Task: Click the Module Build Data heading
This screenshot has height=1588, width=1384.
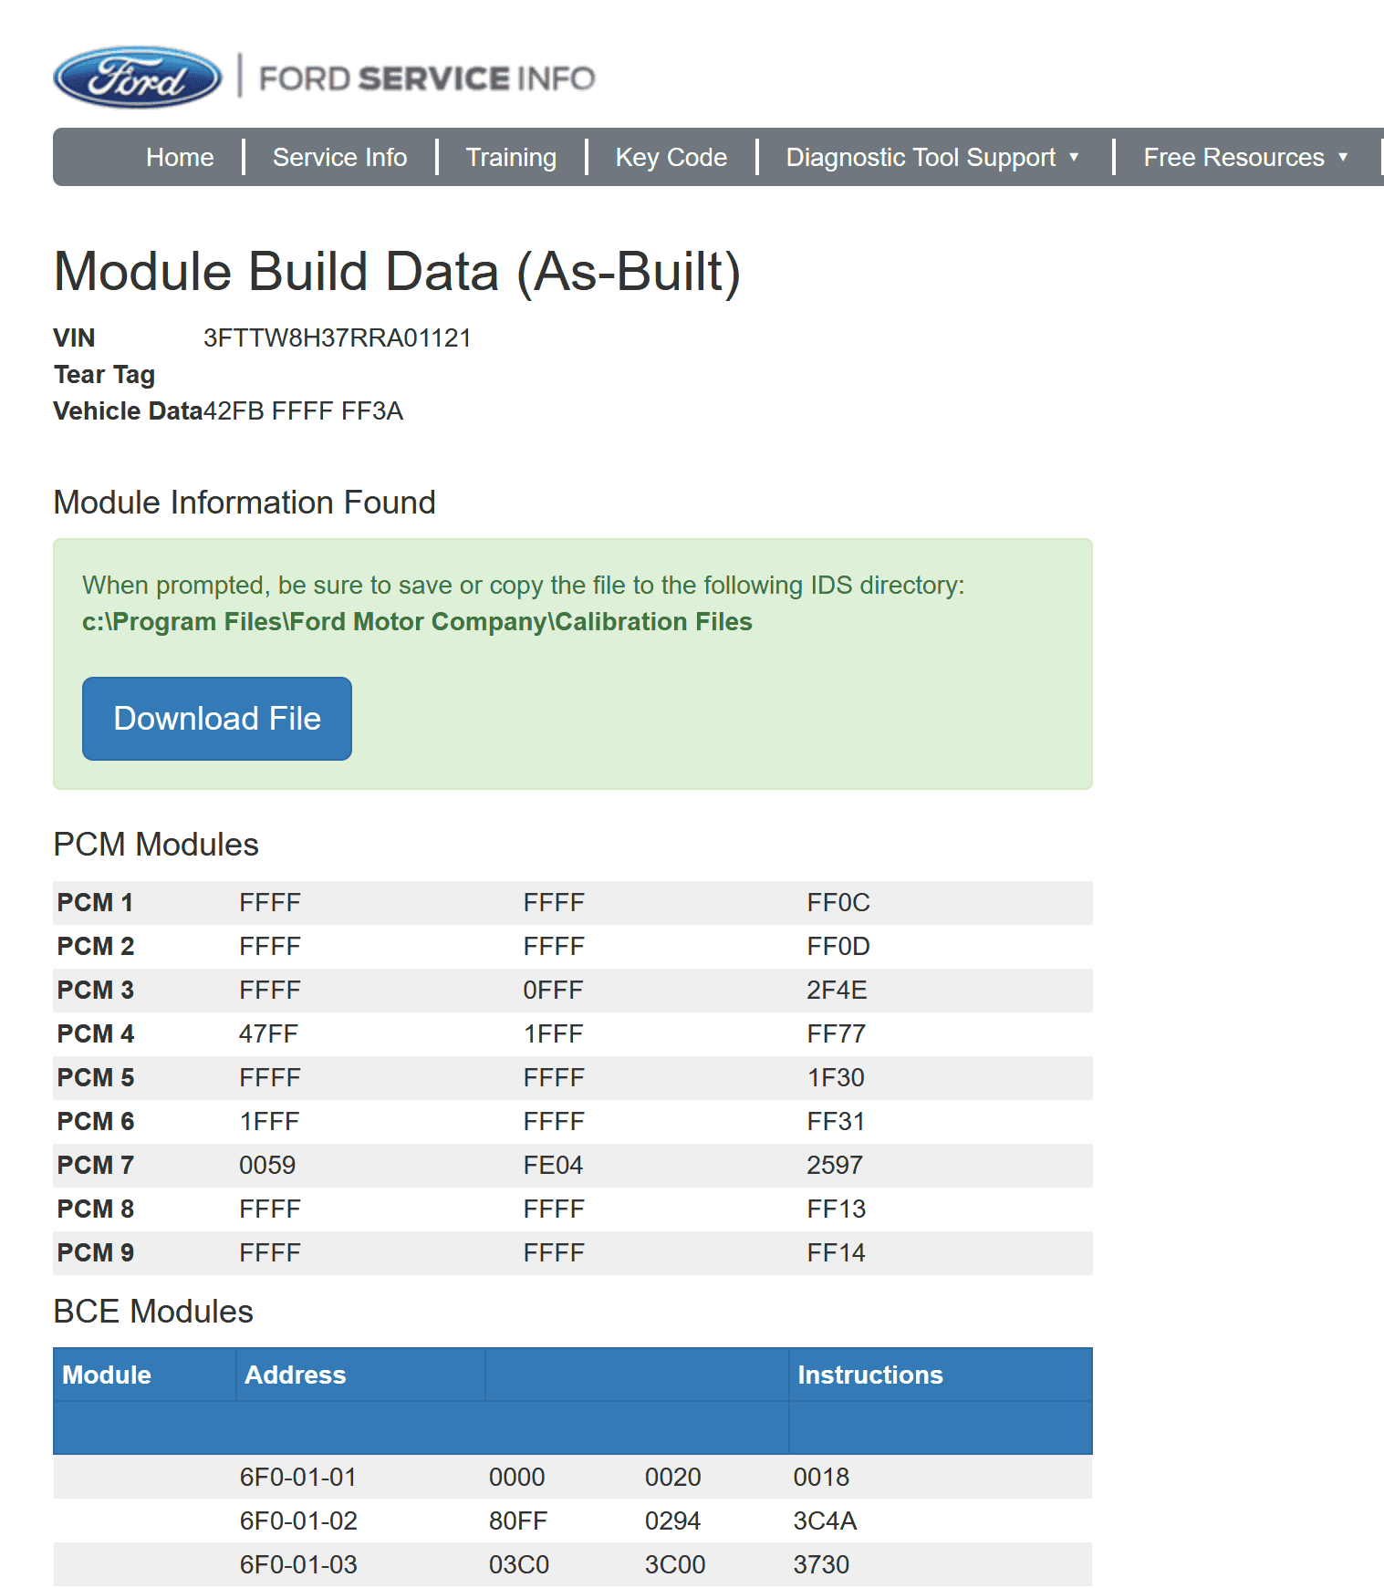Action: [x=397, y=272]
